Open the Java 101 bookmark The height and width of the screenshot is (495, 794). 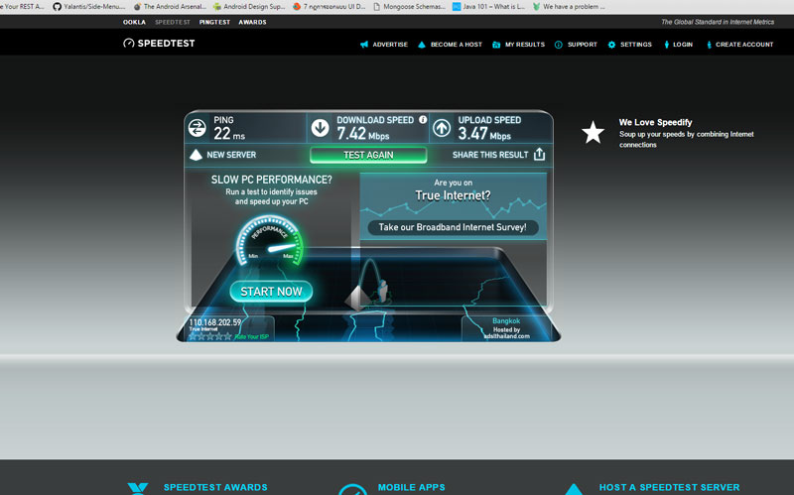tap(488, 7)
